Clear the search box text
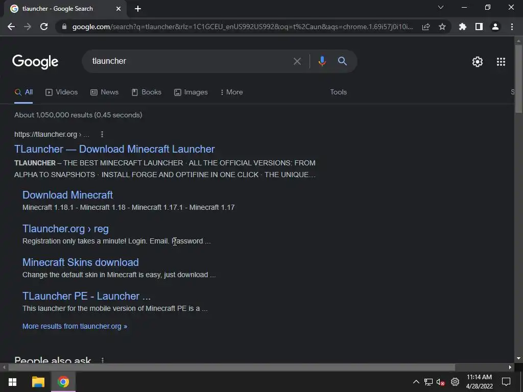Screen dimensions: 523x392 [297, 61]
